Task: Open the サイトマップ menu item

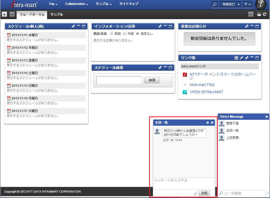Action: (129, 4)
